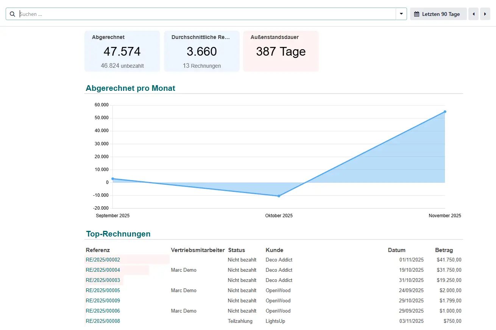This screenshot has height=330, width=496.
Task: Select the Außenstandsdauer 387 Tage card
Action: tap(281, 51)
